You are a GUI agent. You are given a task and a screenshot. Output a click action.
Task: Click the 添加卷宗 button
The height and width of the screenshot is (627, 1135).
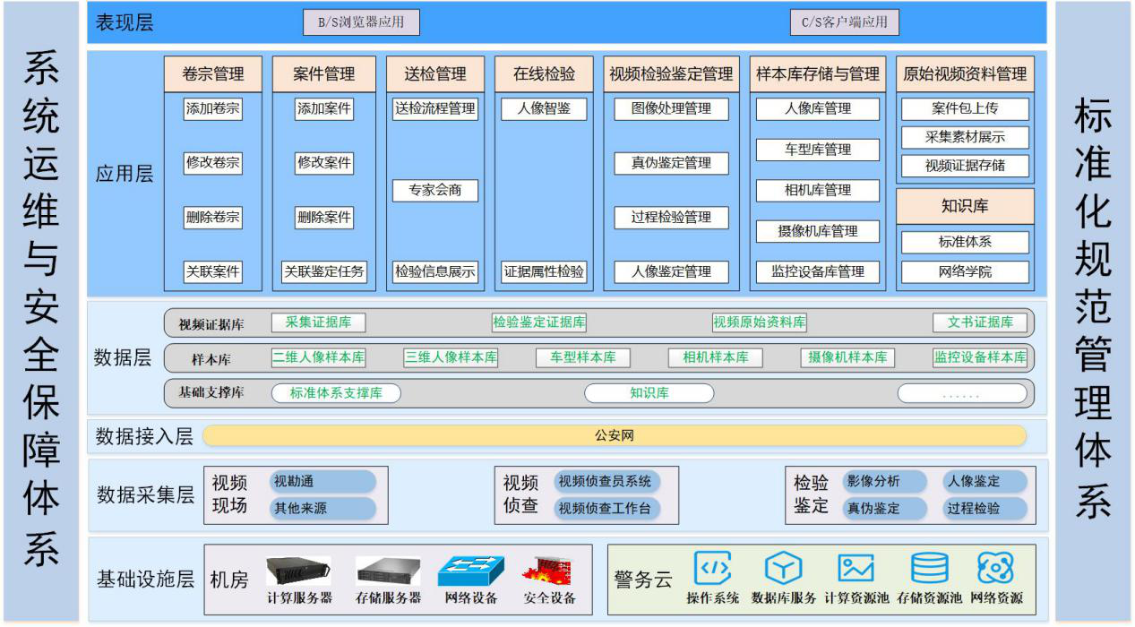pyautogui.click(x=215, y=110)
